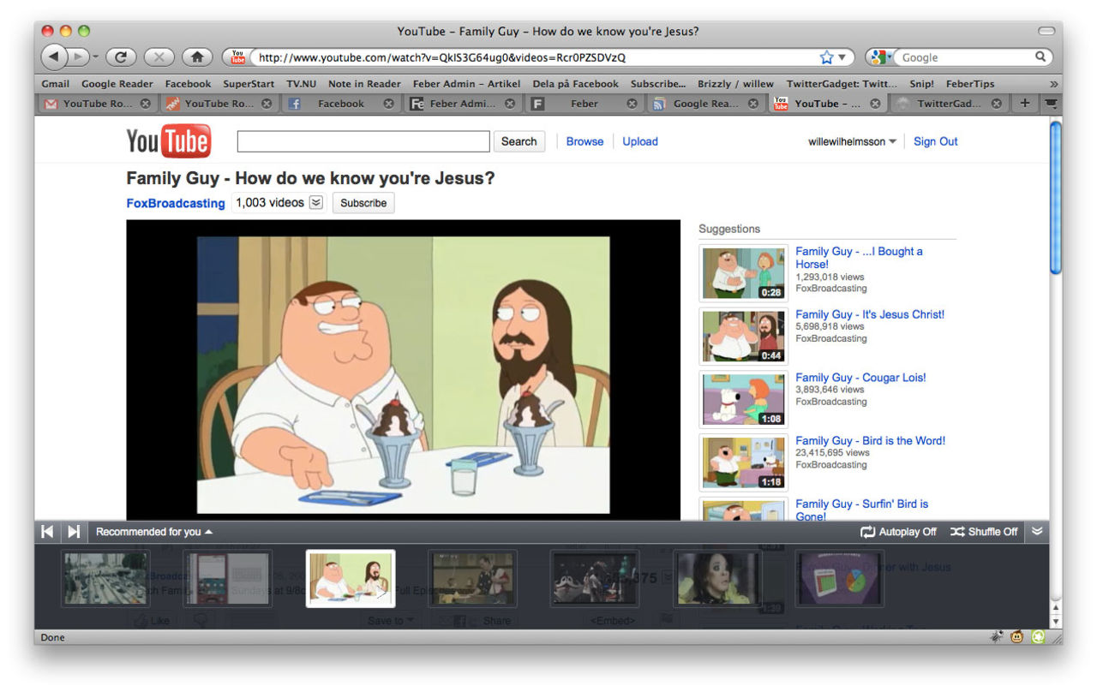The width and height of the screenshot is (1097, 692).
Task: Toggle Shuffle Off in playlist bar
Action: click(984, 532)
